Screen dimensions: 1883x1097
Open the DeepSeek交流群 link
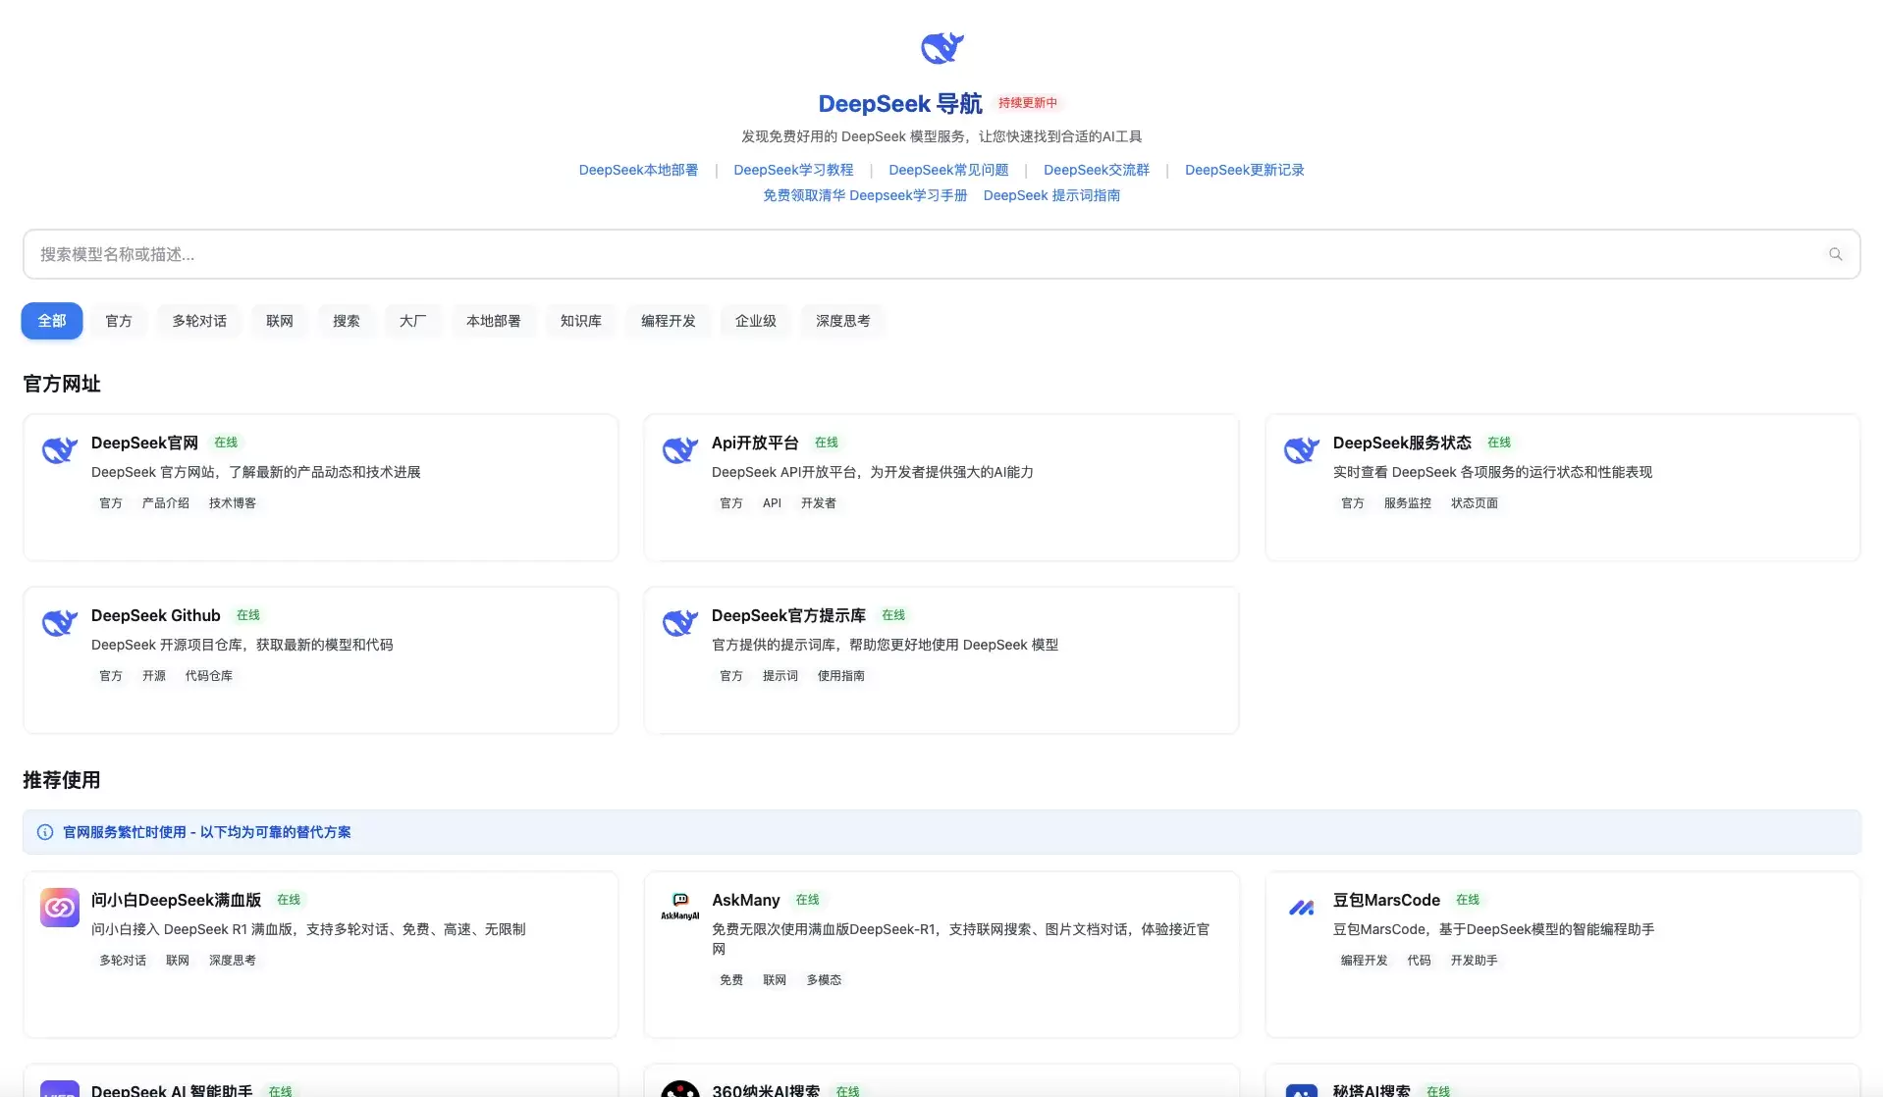tap(1097, 170)
